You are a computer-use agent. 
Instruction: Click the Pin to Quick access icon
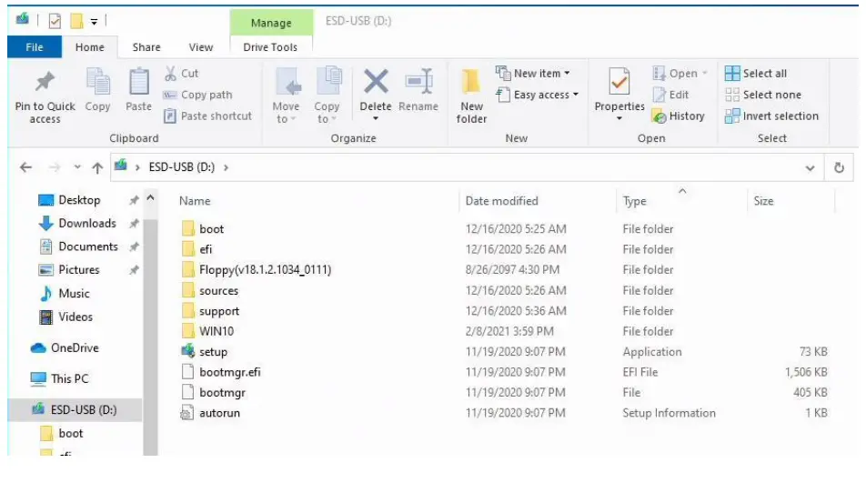coord(45,82)
